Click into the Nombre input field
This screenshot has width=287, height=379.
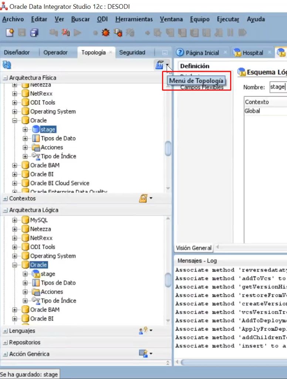pos(278,87)
